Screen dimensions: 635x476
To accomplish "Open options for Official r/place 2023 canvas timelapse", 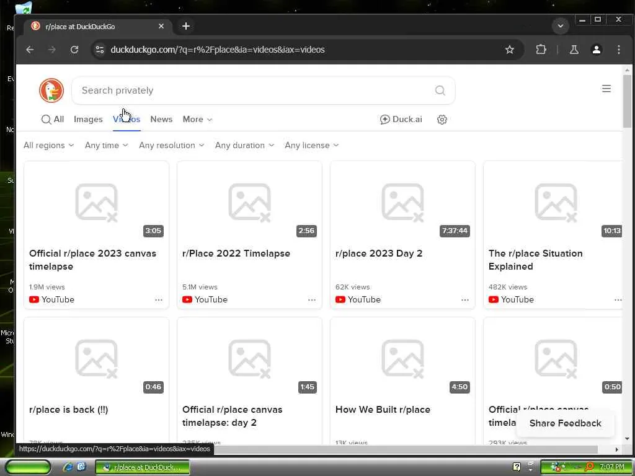I will [158, 300].
